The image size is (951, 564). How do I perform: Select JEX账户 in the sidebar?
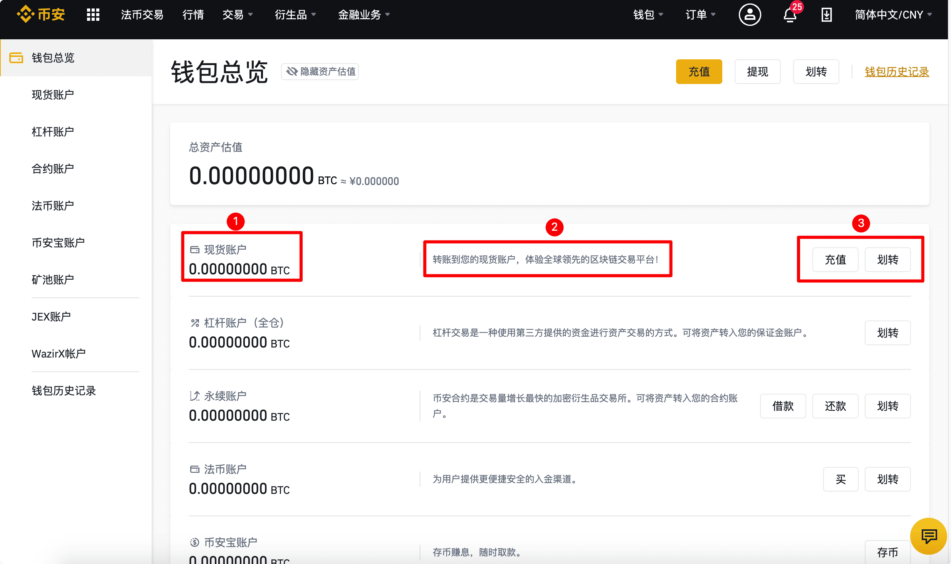click(51, 317)
